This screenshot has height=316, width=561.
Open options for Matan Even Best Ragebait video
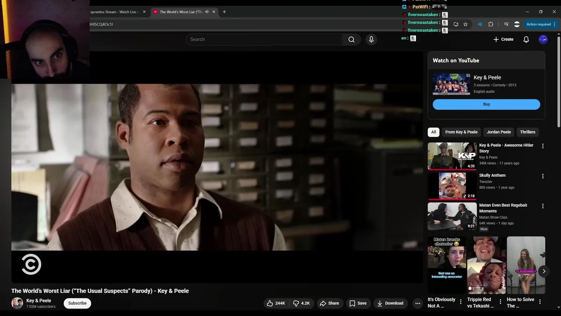click(x=543, y=206)
